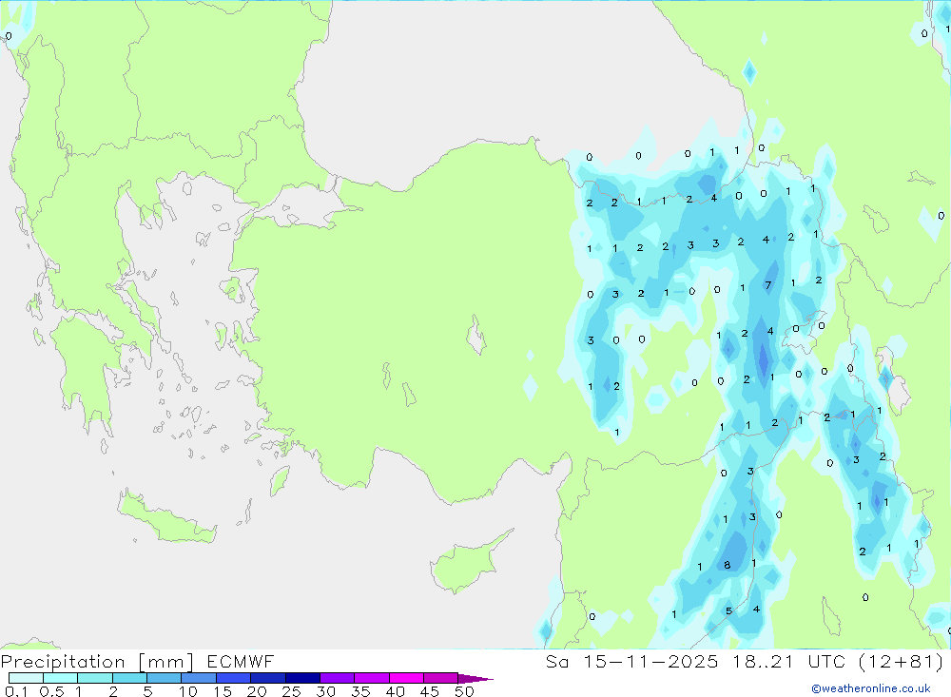Viewport: 951px width, 697px height.
Task: Pick the 15–20 mm legend swatch
Action: (x=234, y=678)
